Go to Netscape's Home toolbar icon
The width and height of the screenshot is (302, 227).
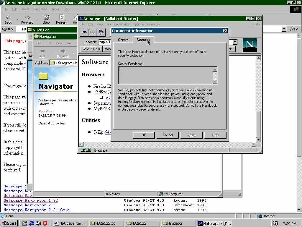click(101, 32)
